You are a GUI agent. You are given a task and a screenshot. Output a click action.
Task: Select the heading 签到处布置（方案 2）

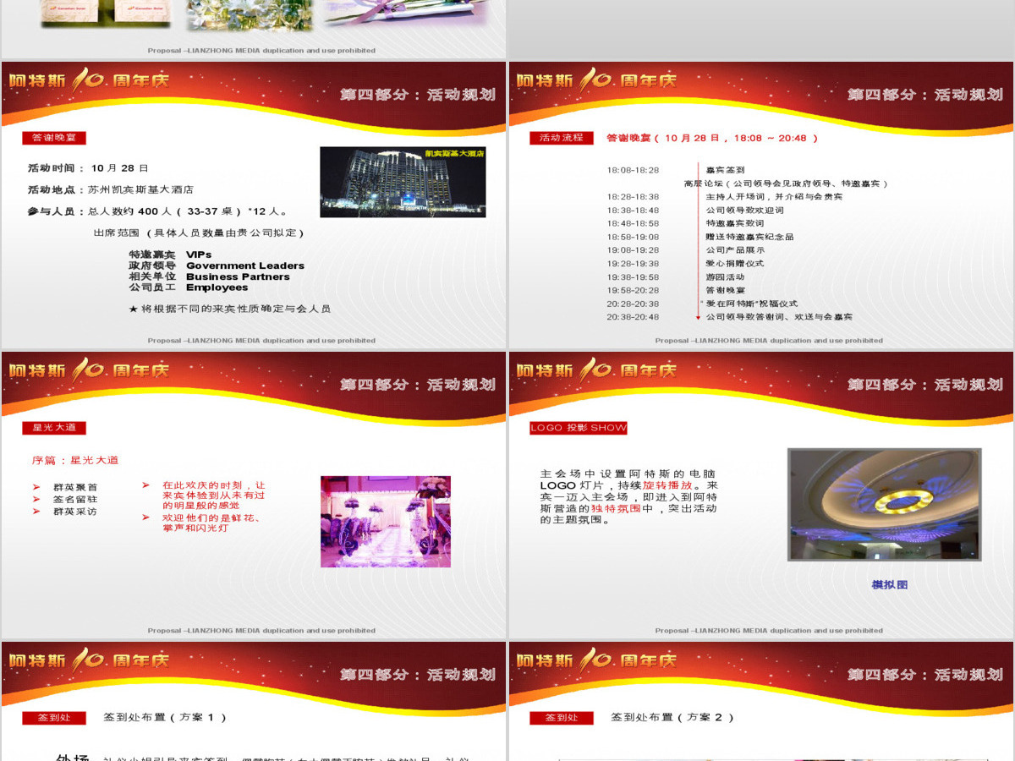[x=672, y=717]
